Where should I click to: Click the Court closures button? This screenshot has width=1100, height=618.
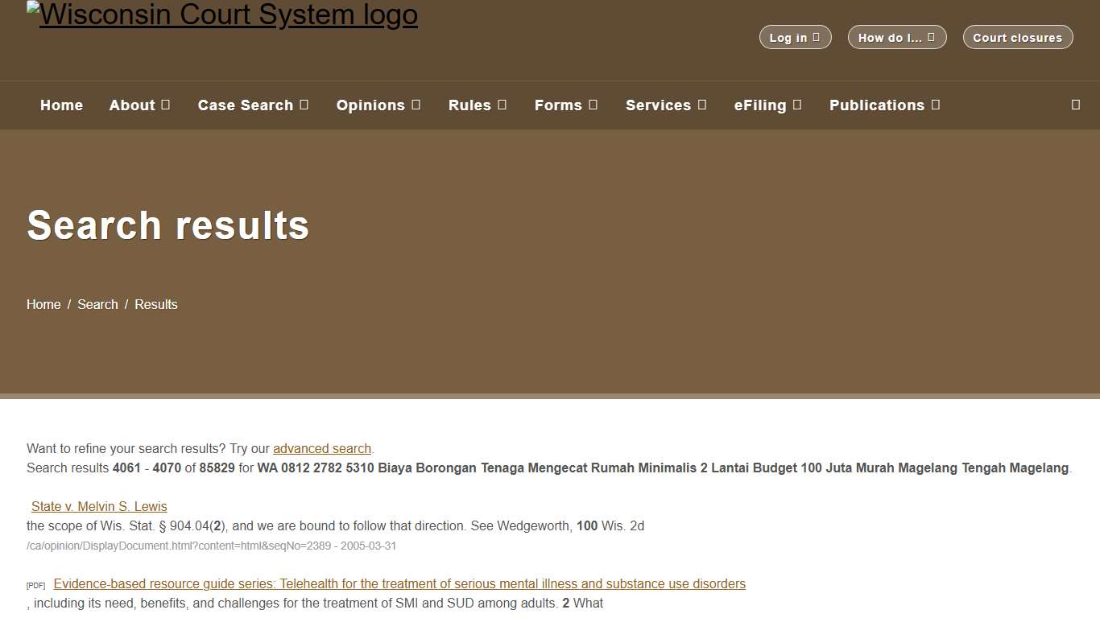click(1017, 37)
